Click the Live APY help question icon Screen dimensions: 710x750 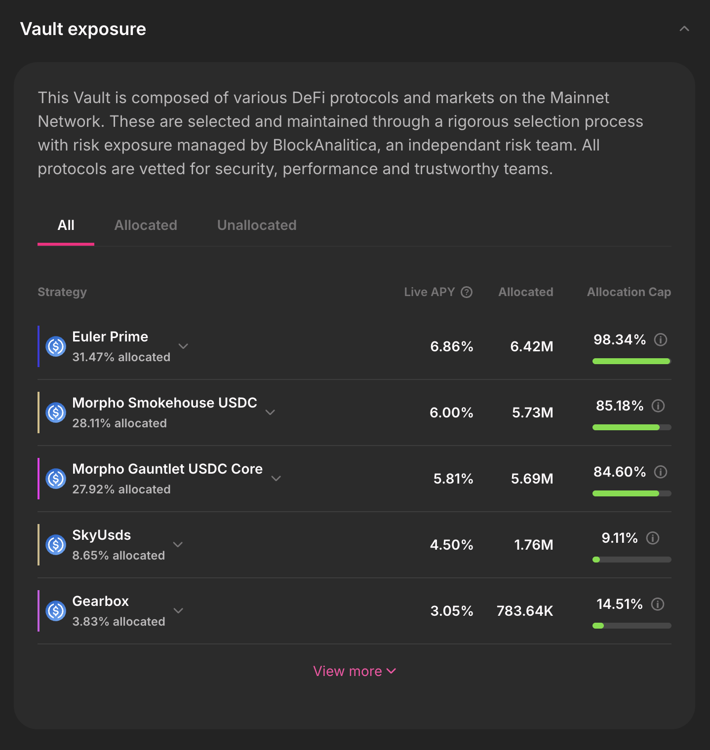[467, 292]
